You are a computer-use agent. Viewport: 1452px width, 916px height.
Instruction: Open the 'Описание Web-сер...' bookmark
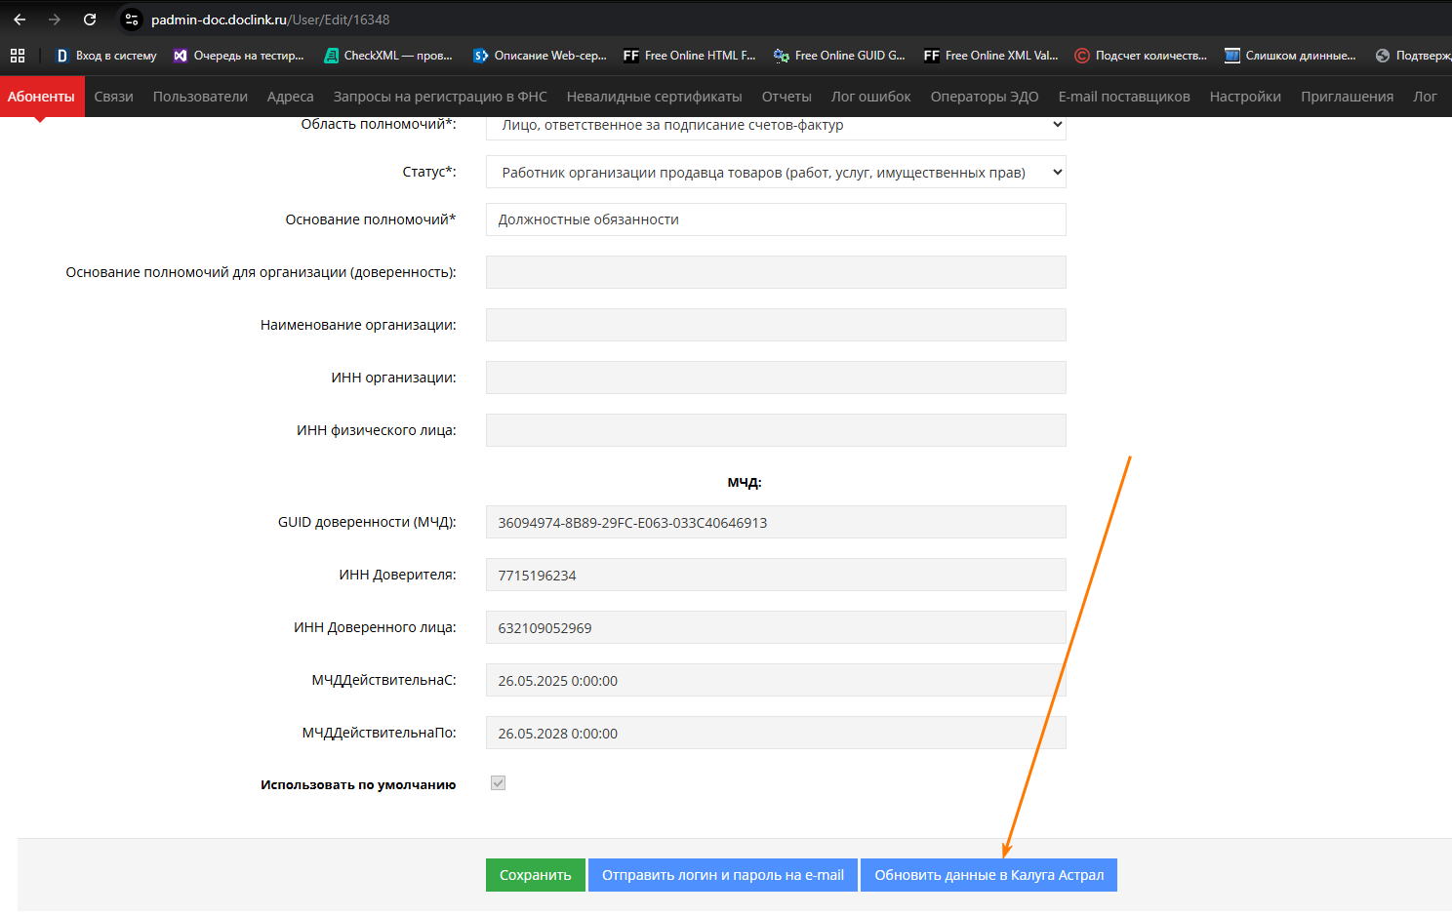tap(540, 56)
